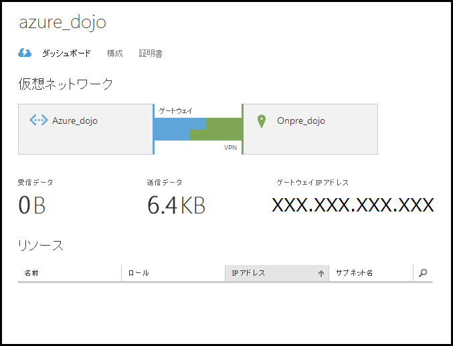Image resolution: width=453 pixels, height=346 pixels.
Task: Click the 0 B received data value
Action: (31, 206)
